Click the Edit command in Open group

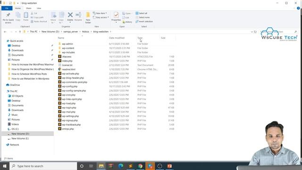[x=126, y=17]
